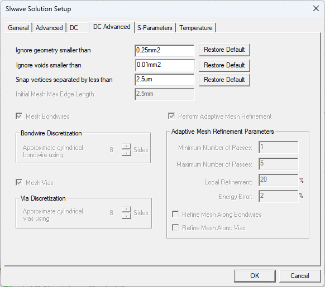The width and height of the screenshot is (325, 287).
Task: Open the Advanced tab
Action: pos(49,28)
